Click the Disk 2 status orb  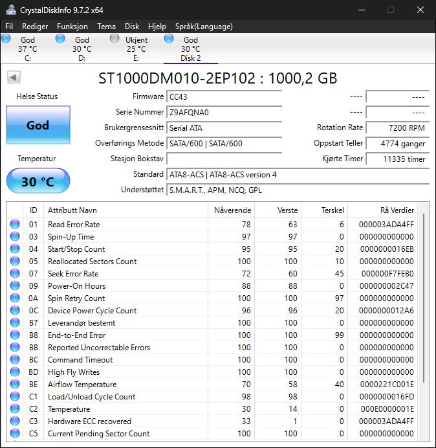click(169, 39)
